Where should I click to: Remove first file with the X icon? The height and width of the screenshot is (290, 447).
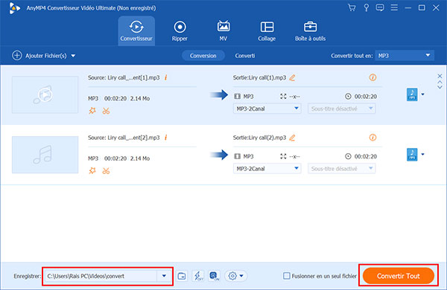[440, 76]
